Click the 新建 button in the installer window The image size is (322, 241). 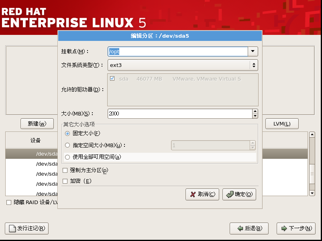[37, 124]
